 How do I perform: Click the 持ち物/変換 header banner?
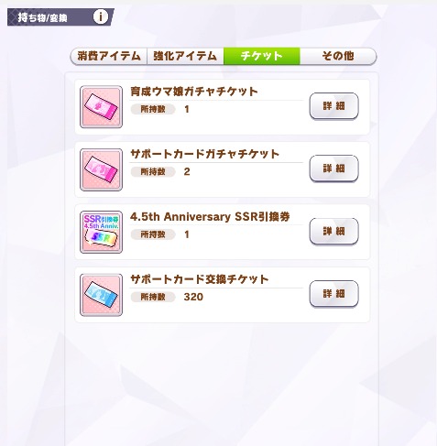point(60,17)
